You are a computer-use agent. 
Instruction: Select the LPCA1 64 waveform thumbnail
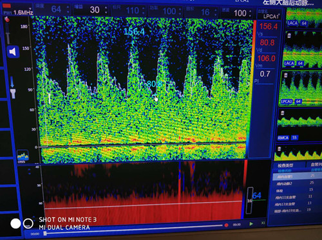[x=301, y=88]
